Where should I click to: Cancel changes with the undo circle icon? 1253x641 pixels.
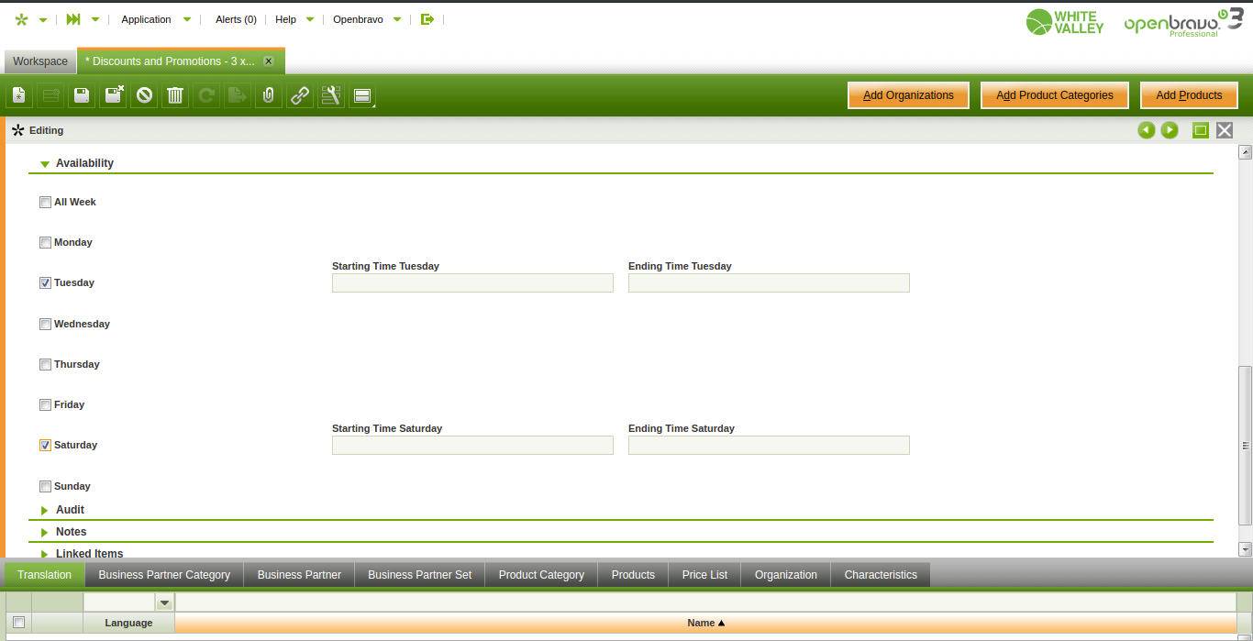(144, 95)
